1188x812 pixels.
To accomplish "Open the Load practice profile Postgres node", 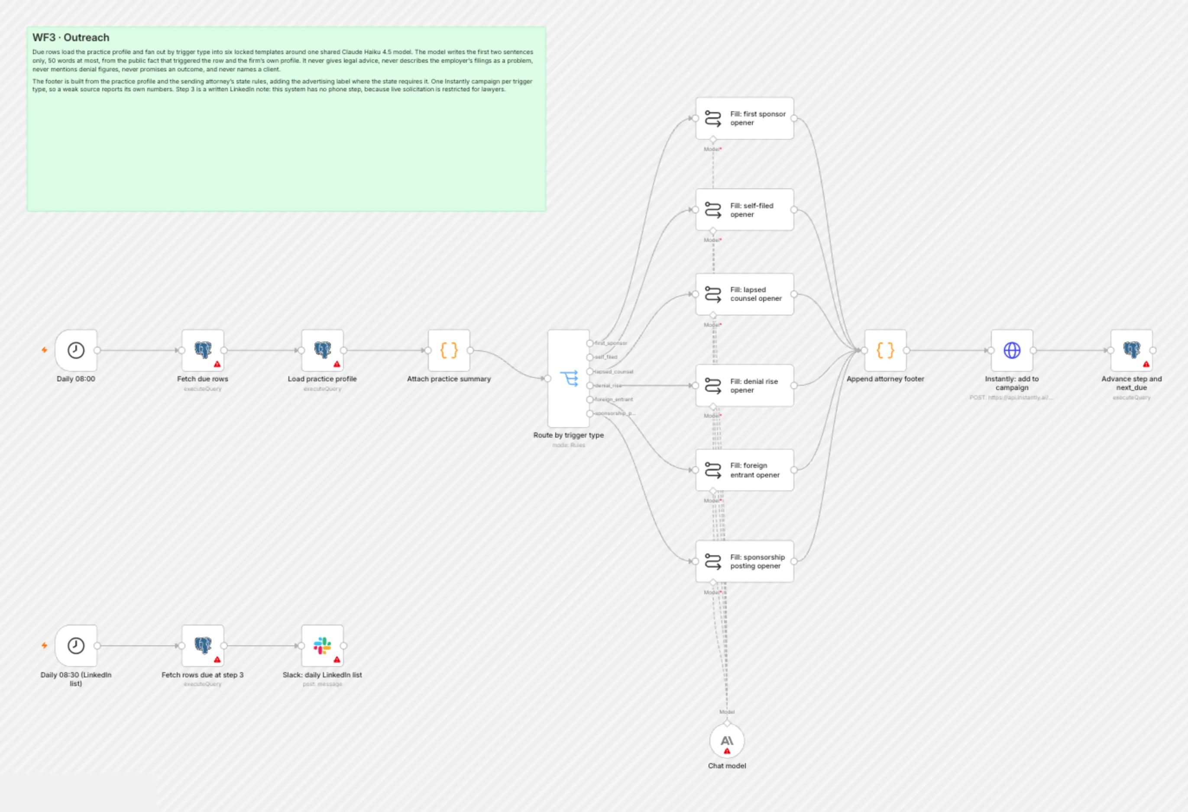I will [322, 350].
